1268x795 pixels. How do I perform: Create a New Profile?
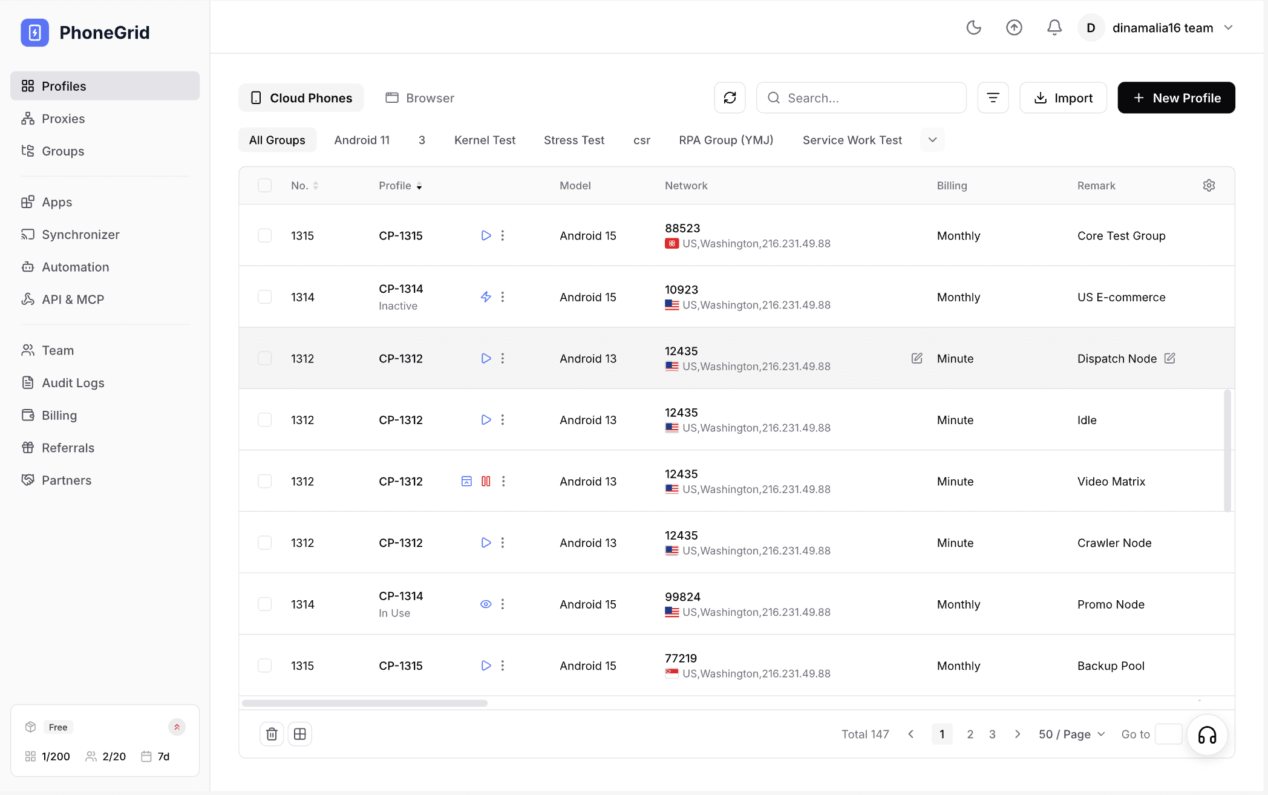1176,97
